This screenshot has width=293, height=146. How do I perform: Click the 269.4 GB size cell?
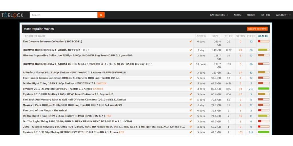(x=217, y=43)
